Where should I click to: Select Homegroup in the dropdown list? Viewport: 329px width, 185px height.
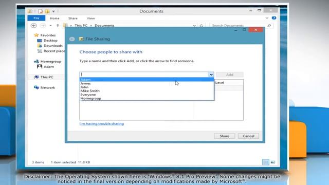(147, 98)
